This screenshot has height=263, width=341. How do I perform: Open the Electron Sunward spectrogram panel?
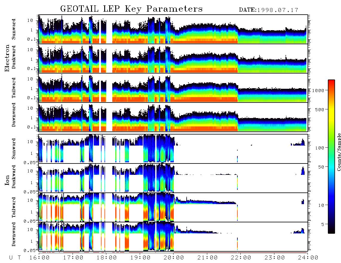(173, 29)
